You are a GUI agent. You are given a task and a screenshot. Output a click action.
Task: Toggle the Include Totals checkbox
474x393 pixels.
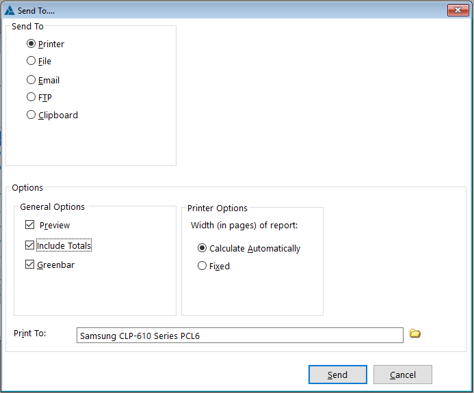(29, 245)
